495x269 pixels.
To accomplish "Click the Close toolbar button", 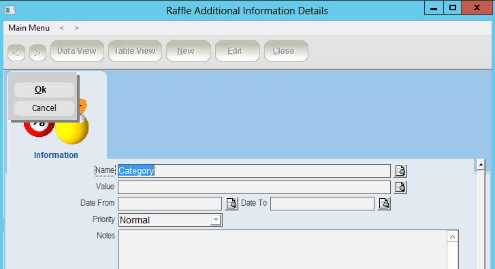I will point(286,51).
